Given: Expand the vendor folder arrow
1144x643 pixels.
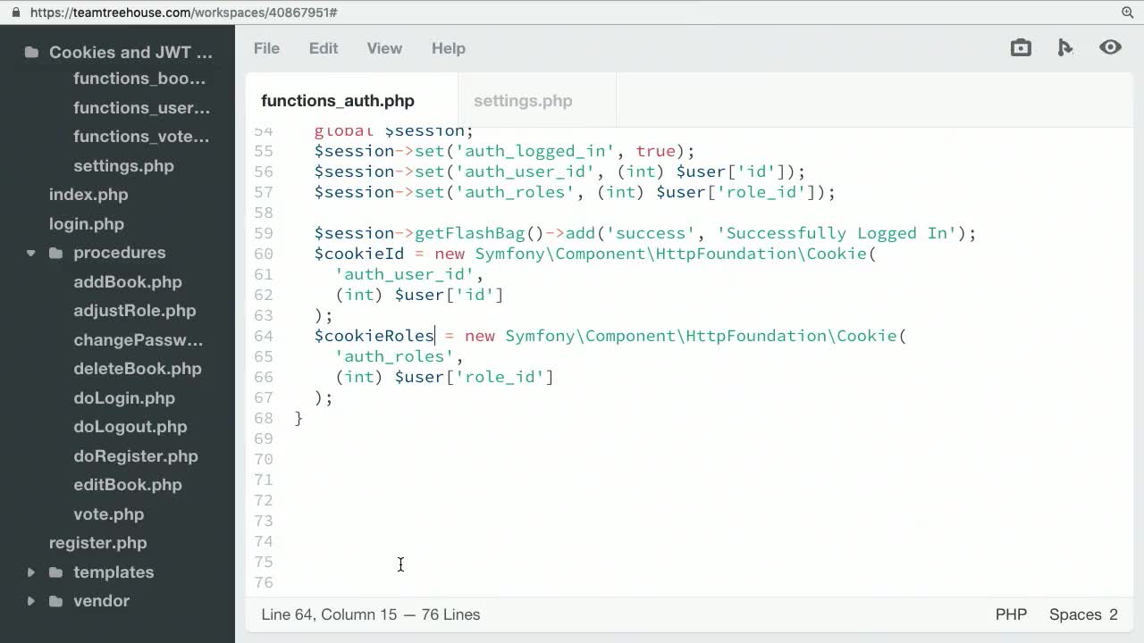Looking at the screenshot, I should click(x=31, y=601).
